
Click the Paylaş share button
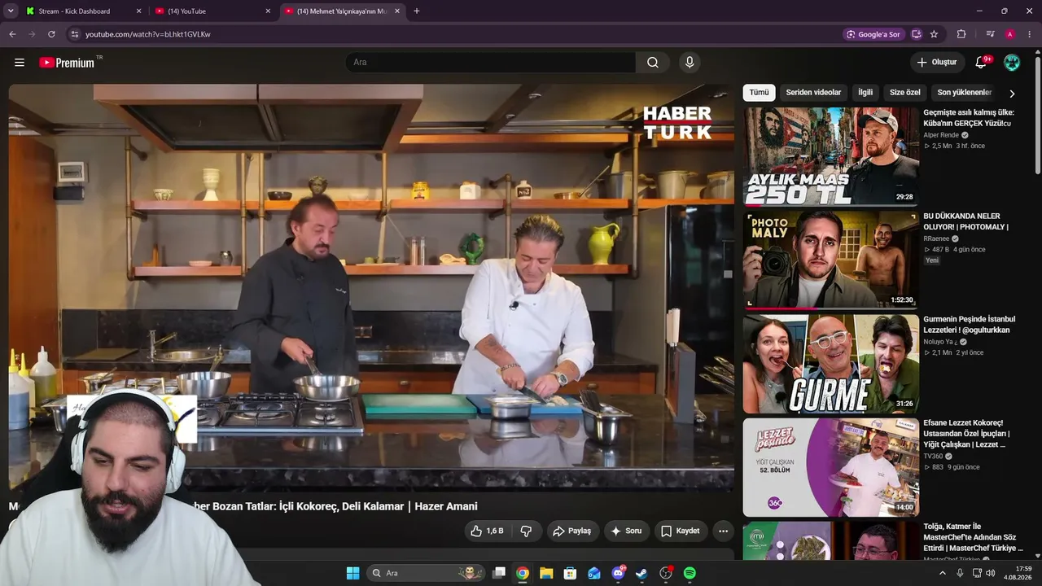click(571, 531)
